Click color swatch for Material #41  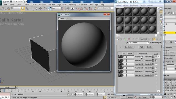(x=153, y=75)
